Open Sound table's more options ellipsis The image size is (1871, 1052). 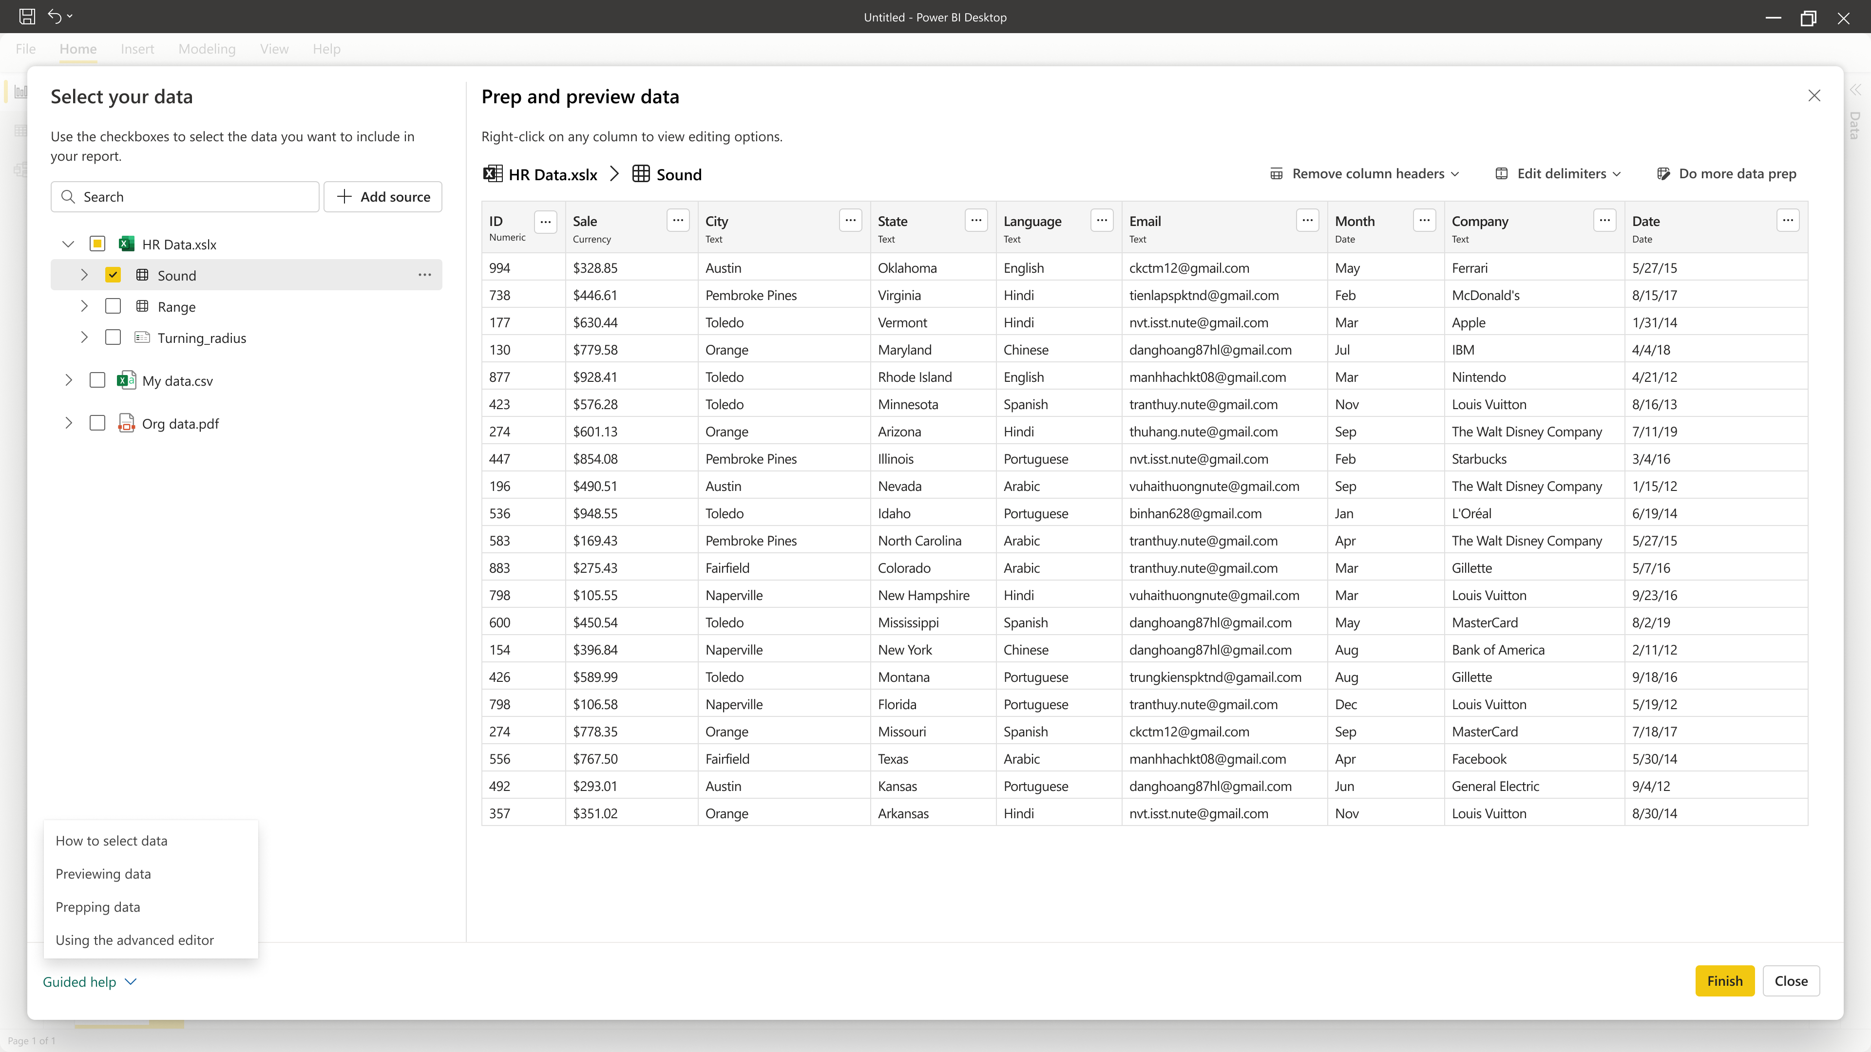pyautogui.click(x=424, y=275)
